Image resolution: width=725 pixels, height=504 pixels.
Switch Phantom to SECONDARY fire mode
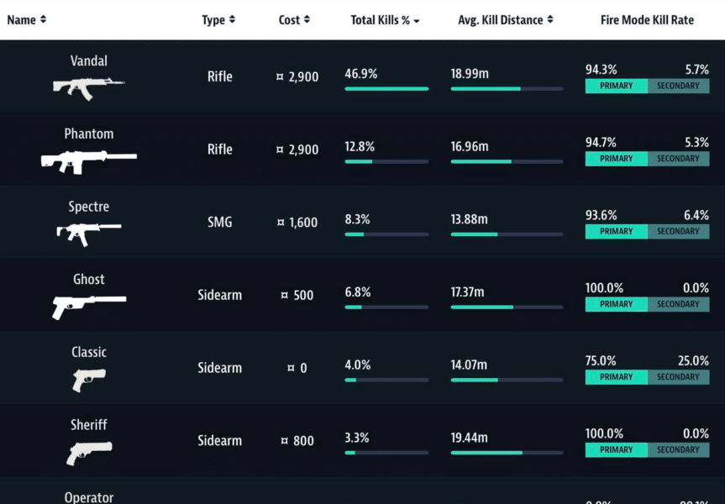(678, 159)
